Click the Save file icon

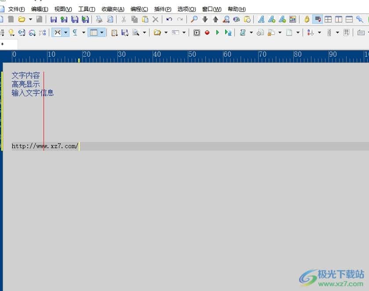point(54,19)
